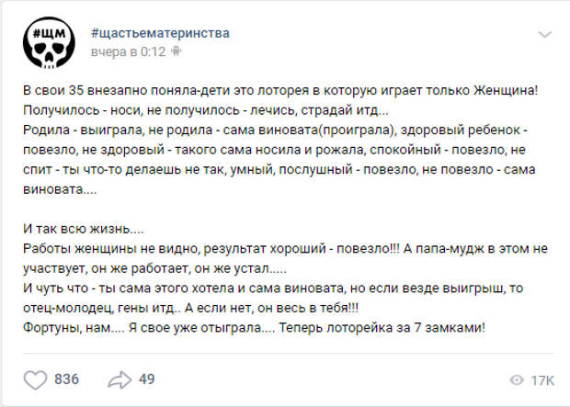The width and height of the screenshot is (570, 407).
Task: Click the skull eye sockets in the avatar logo
Action: tap(49, 49)
